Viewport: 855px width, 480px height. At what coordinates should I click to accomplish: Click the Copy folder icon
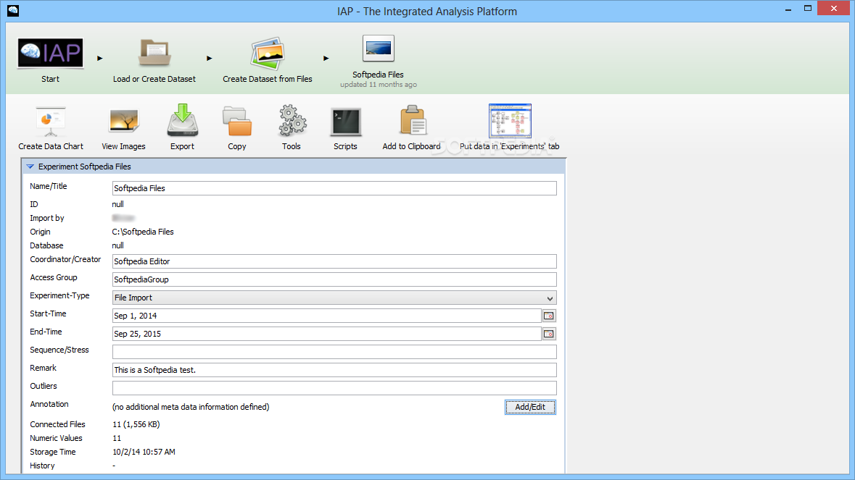click(236, 122)
